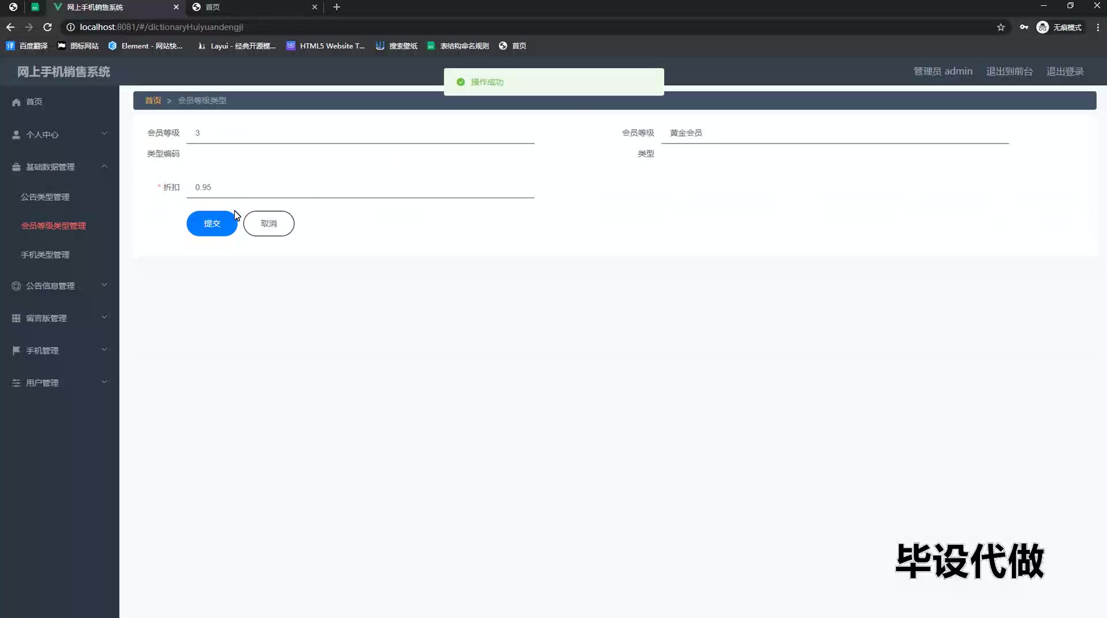
Task: Click the round browser icon at far left of tab strip
Action: 13,7
